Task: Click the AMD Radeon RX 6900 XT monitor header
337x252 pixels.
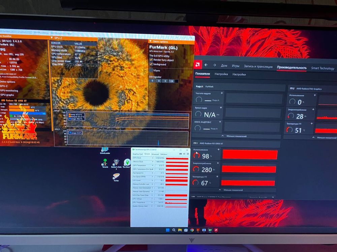Action: [x=25, y=100]
